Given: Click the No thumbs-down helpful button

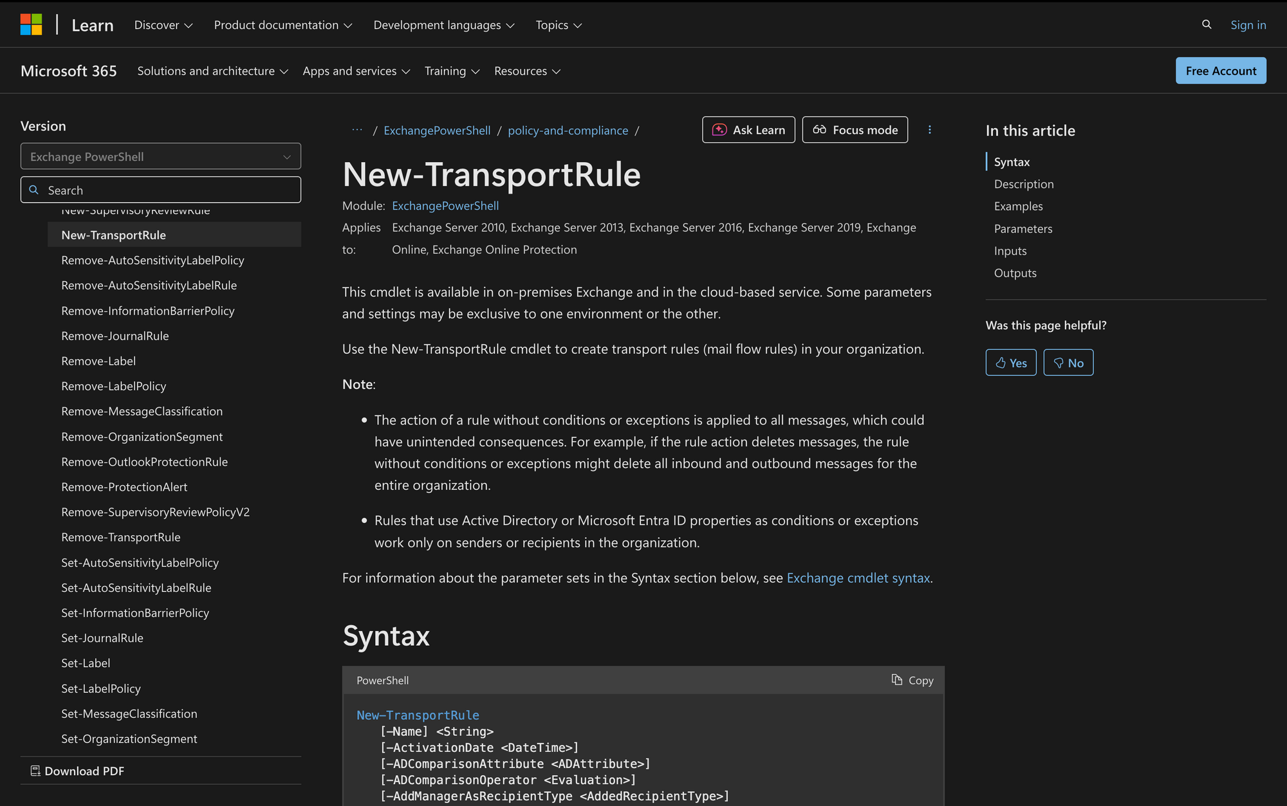Looking at the screenshot, I should [x=1068, y=363].
